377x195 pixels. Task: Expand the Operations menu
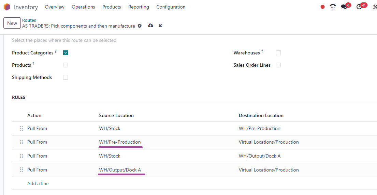coord(84,7)
